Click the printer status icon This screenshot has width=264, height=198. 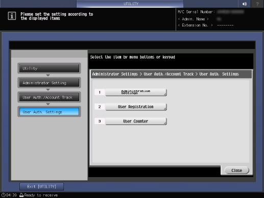pos(21,195)
